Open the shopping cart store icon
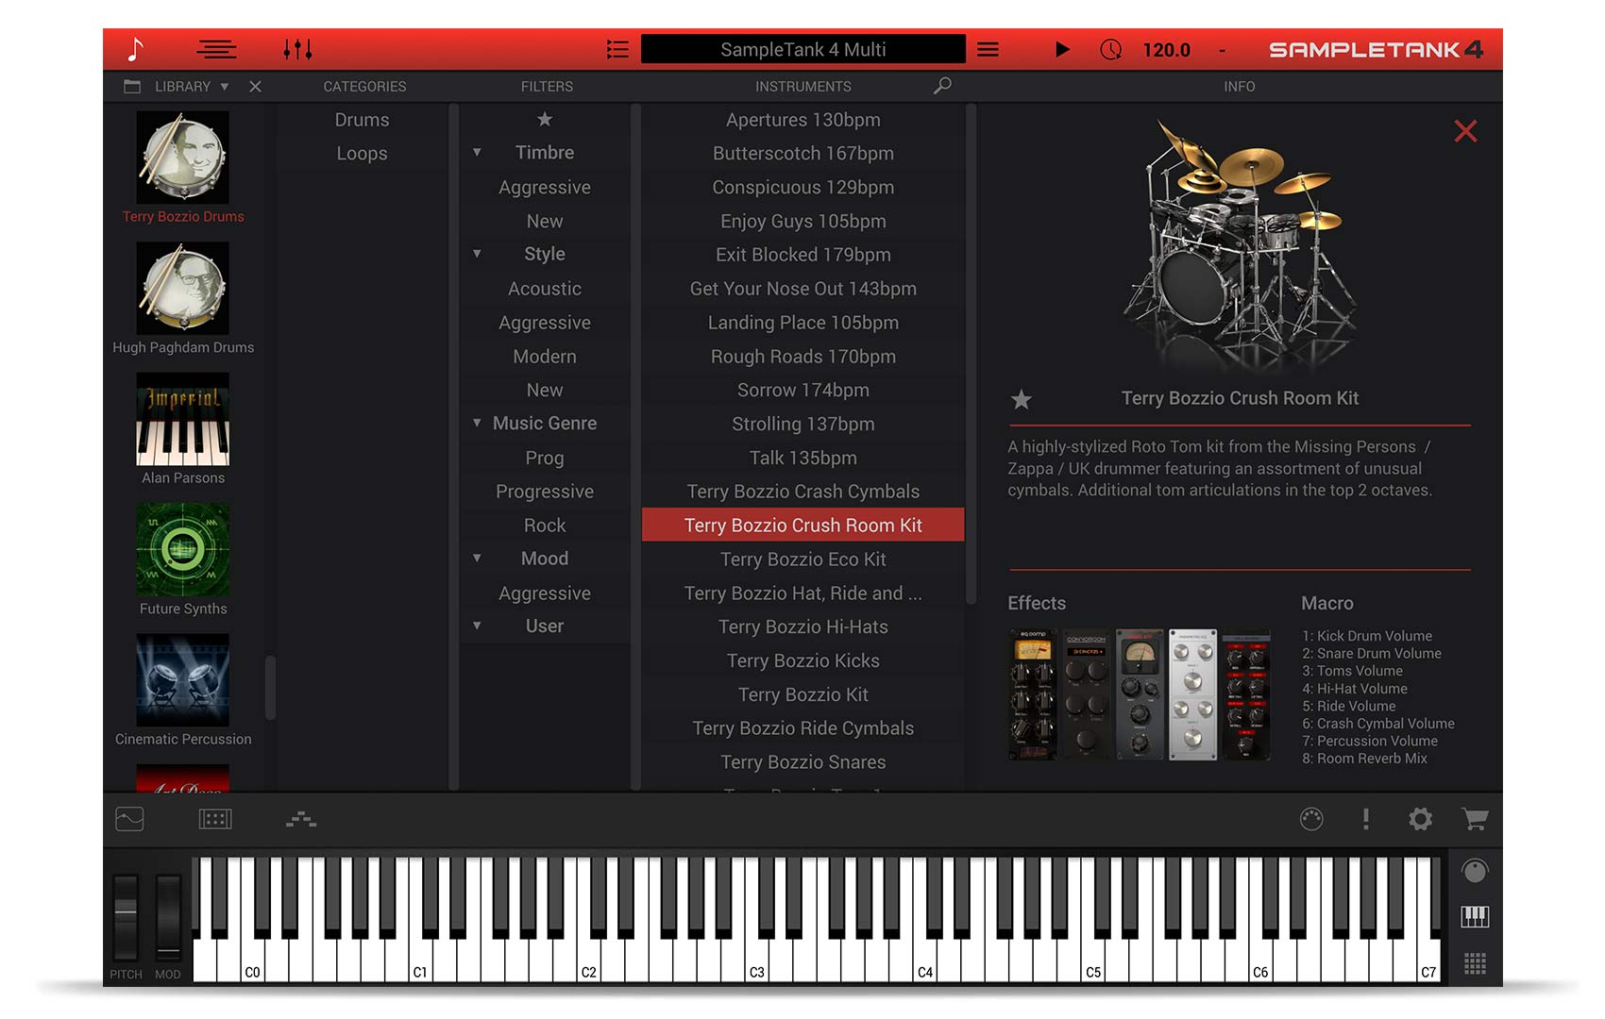This screenshot has width=1605, height=1019. [x=1475, y=820]
